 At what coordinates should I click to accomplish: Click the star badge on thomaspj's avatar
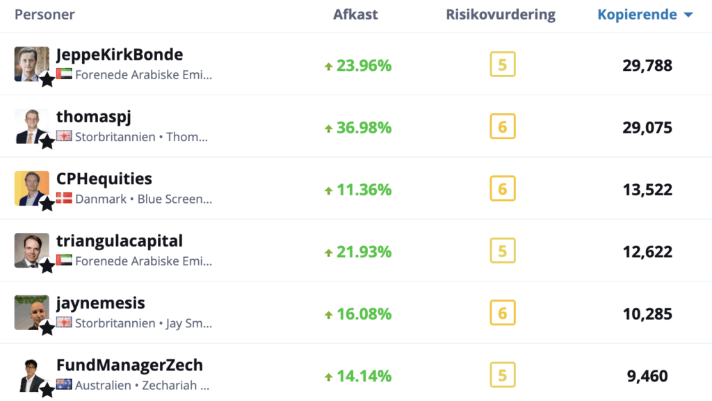(x=47, y=142)
